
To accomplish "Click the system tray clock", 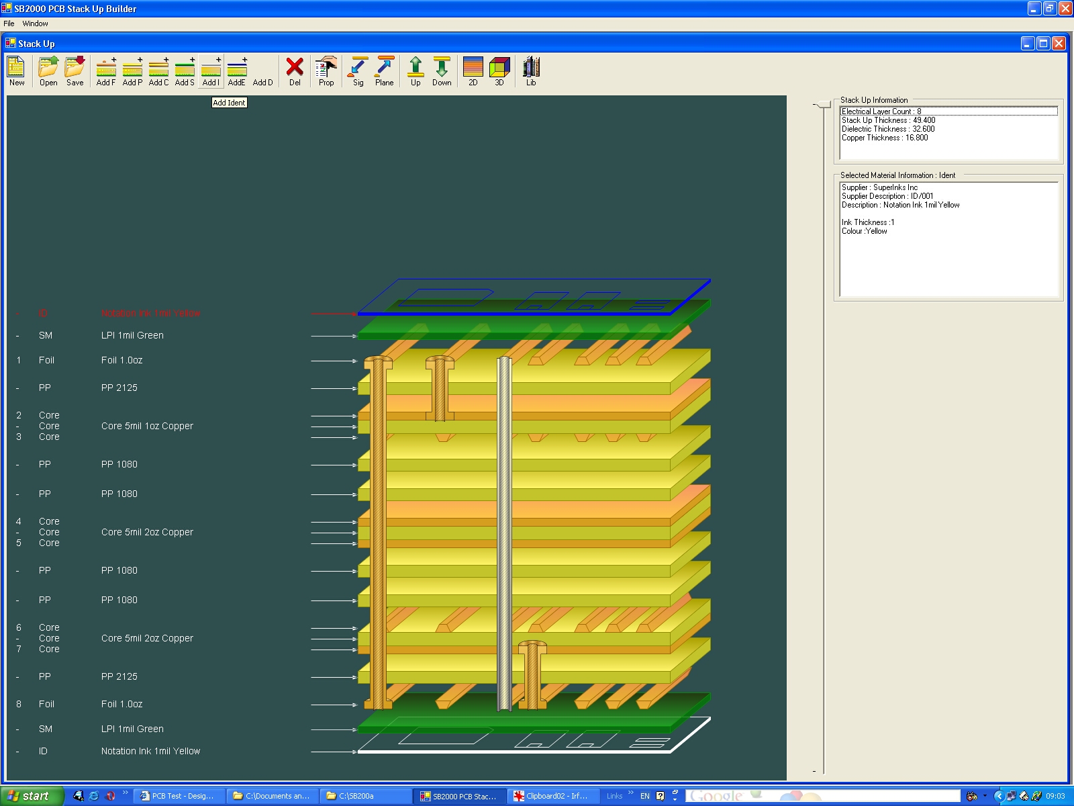I will [1055, 796].
